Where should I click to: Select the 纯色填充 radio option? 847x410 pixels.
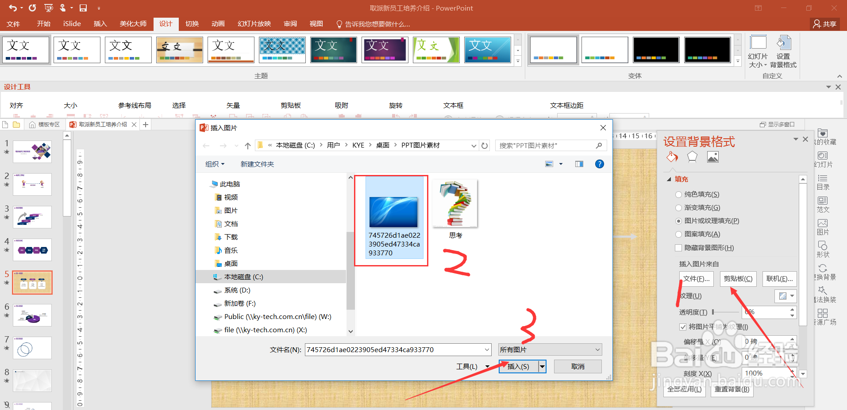point(678,194)
